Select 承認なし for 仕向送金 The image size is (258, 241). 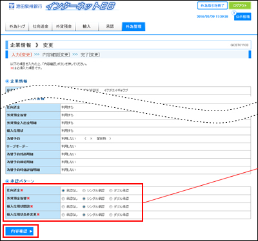point(63,190)
